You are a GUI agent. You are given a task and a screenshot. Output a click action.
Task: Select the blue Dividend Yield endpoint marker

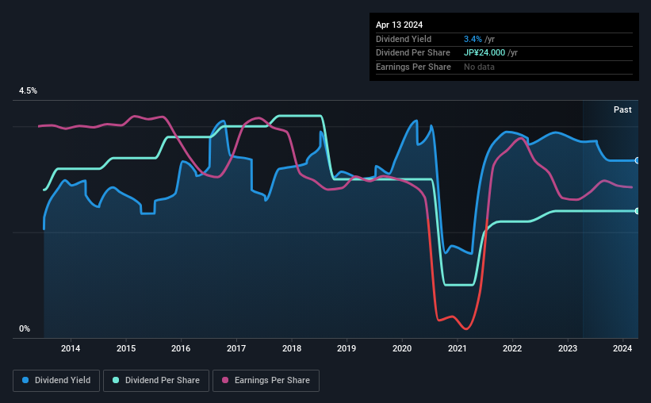point(638,160)
